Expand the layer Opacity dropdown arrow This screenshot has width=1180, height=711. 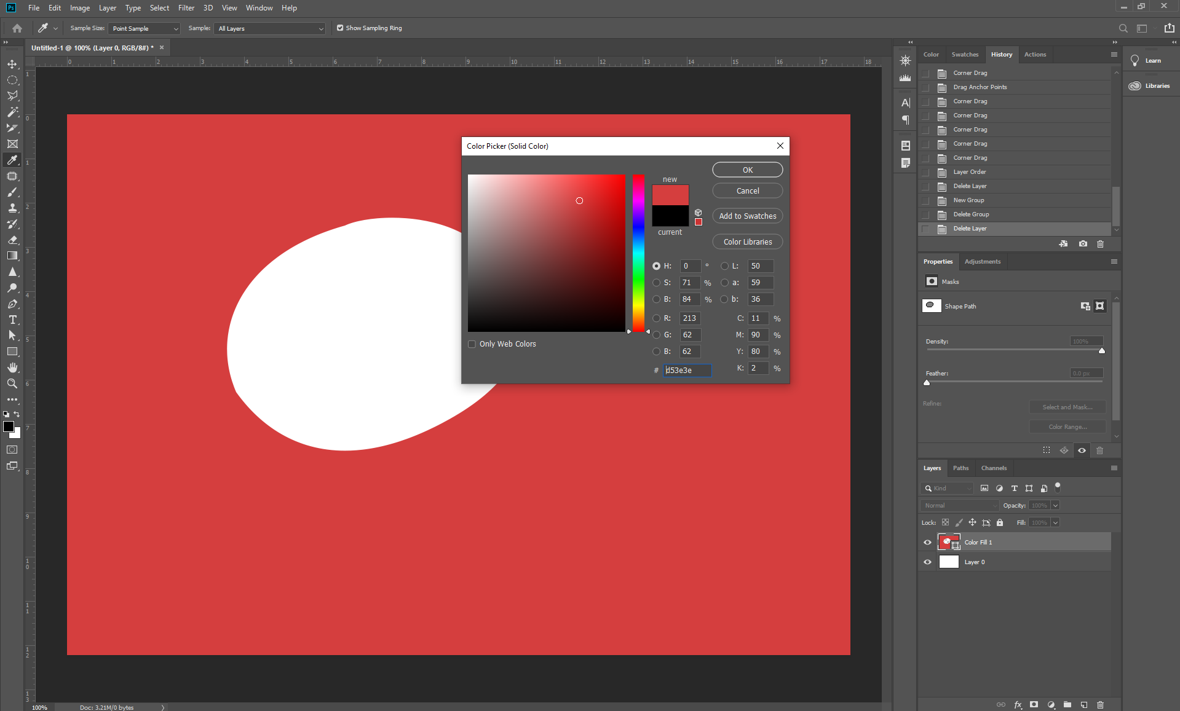click(1055, 505)
